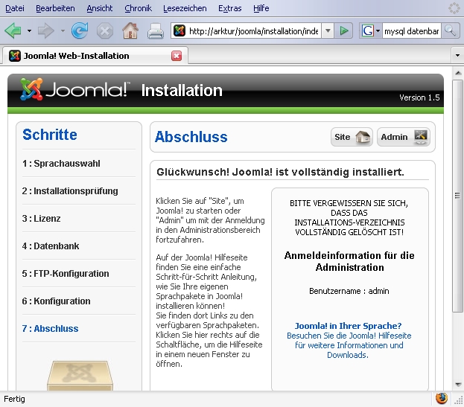
Task: Open the Lesezeichen menu
Action: (185, 8)
